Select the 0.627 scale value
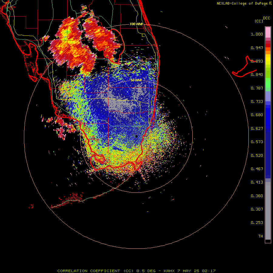This screenshot has height=273, width=273. click(257, 129)
